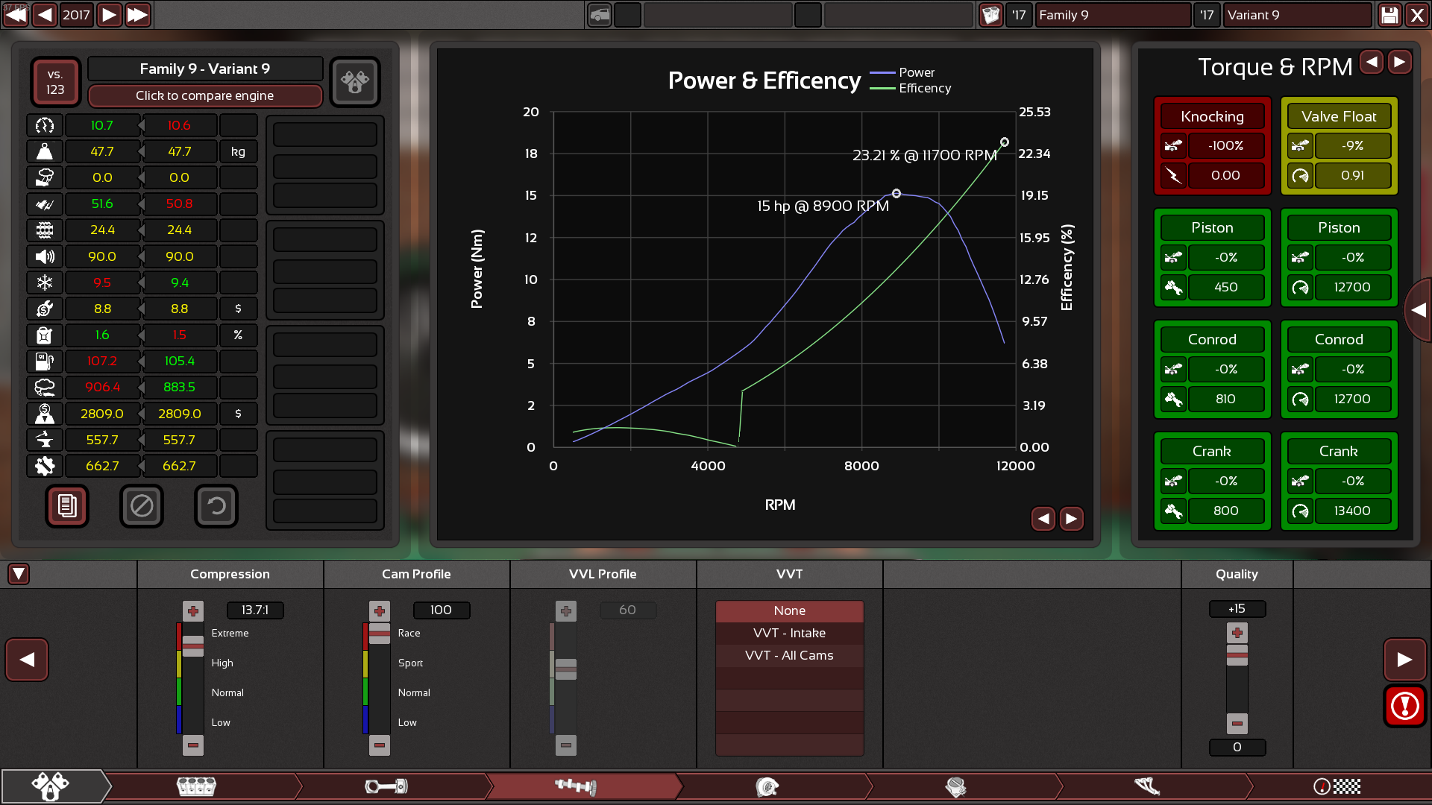Click the save floppy disk icon

click(x=1389, y=15)
